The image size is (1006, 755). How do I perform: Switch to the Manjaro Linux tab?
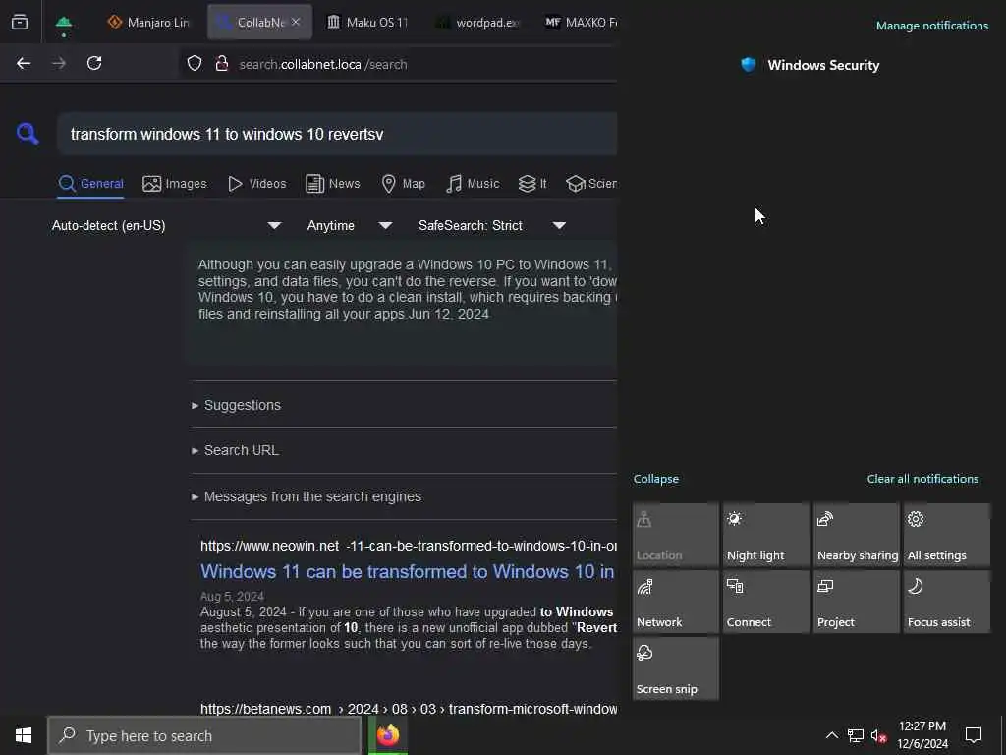148,23
